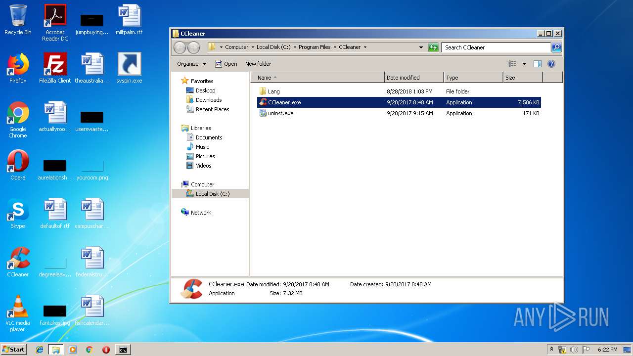Select fantakes.jpg file on desktop

pyautogui.click(x=55, y=315)
